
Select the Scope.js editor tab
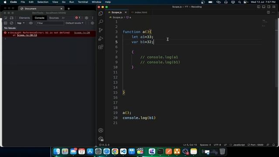pos(116,12)
